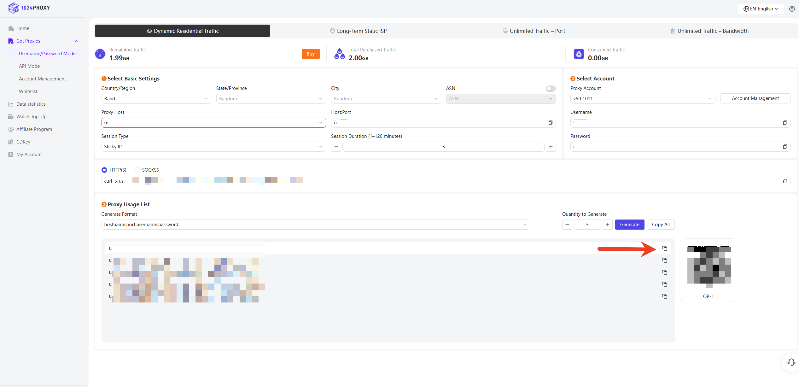Expand the Generate Format dropdown

click(315, 225)
